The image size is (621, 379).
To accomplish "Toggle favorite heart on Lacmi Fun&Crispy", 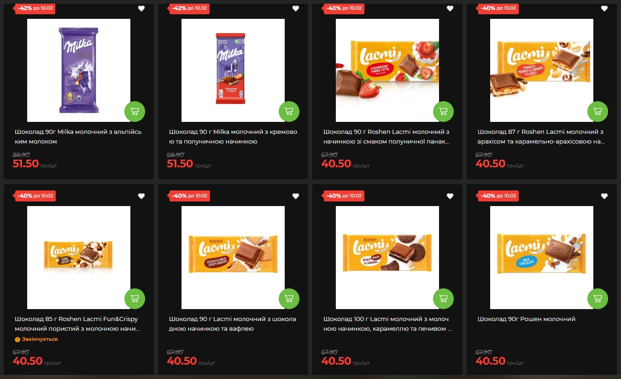I will click(x=141, y=196).
